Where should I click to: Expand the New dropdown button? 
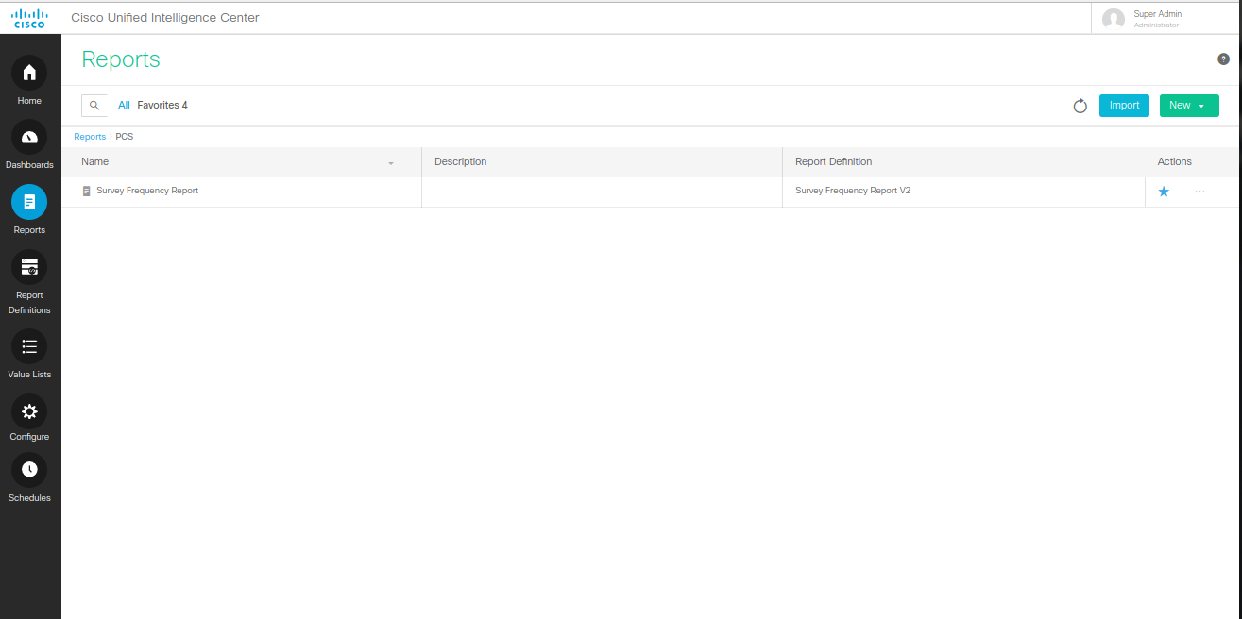click(1188, 106)
